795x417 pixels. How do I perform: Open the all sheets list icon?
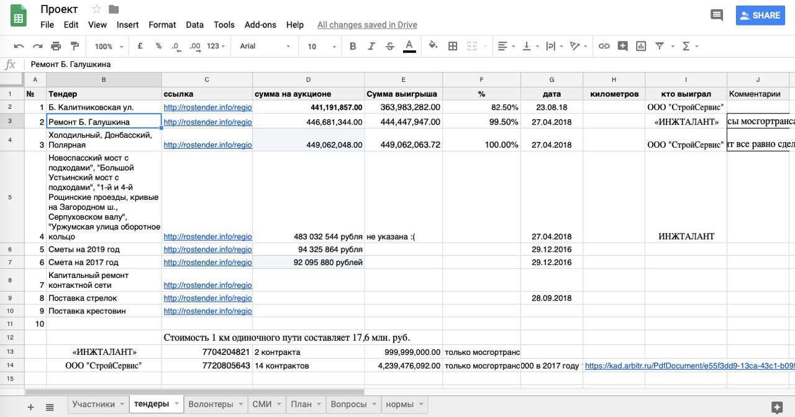(50, 406)
